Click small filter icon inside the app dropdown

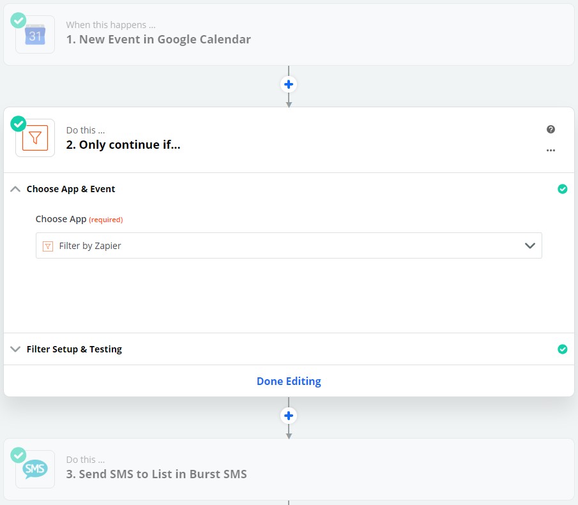click(x=48, y=246)
